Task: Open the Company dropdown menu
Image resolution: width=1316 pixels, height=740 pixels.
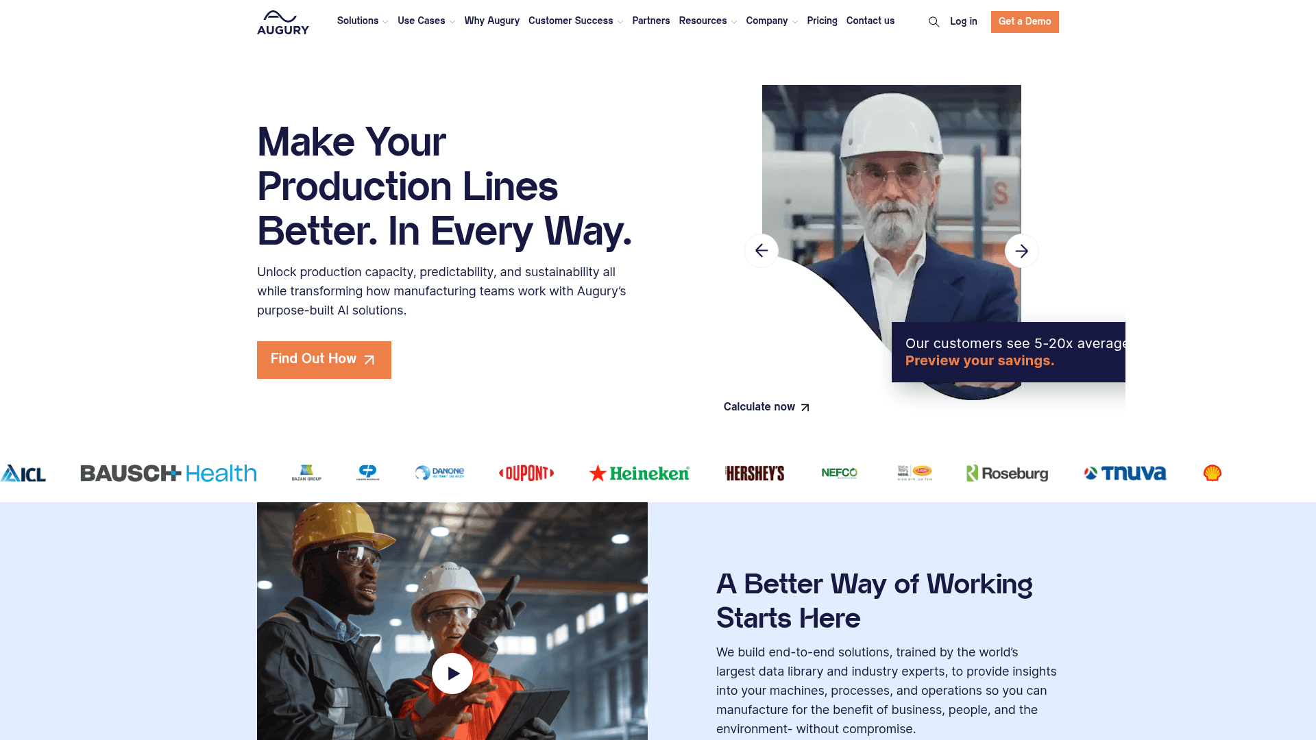Action: [772, 21]
